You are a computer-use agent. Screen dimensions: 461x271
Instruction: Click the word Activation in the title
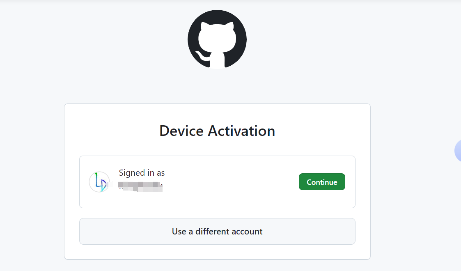[241, 131]
